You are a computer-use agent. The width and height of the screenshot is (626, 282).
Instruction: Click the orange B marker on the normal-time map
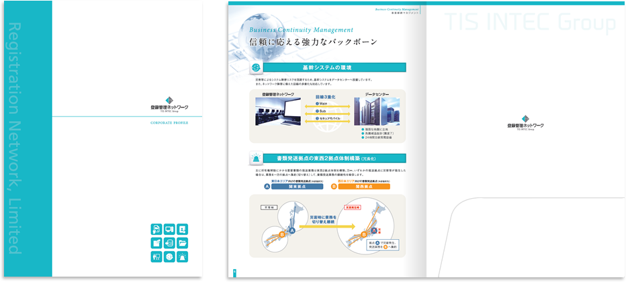(282, 235)
